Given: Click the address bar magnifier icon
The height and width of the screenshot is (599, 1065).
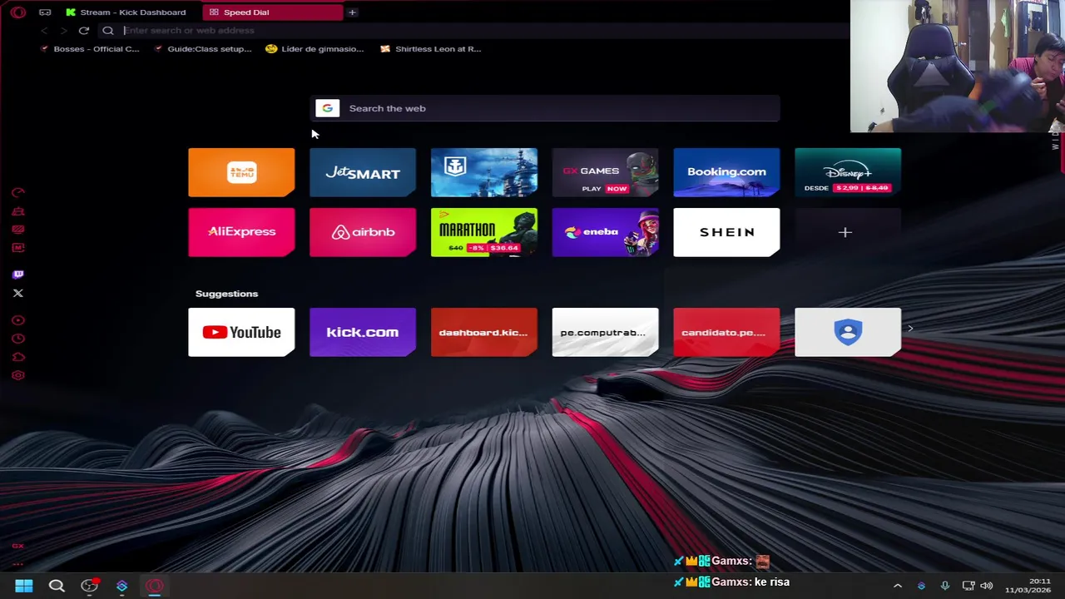Looking at the screenshot, I should pyautogui.click(x=108, y=31).
